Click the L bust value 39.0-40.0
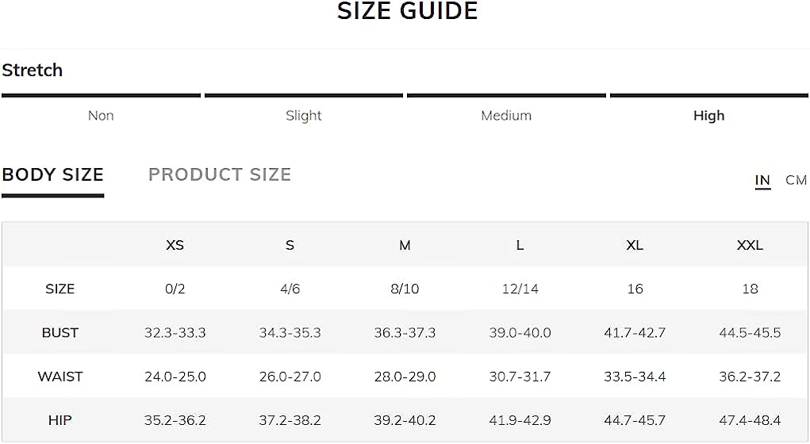810x444 pixels. 520,332
